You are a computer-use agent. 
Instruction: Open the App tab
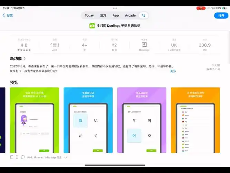click(116, 15)
